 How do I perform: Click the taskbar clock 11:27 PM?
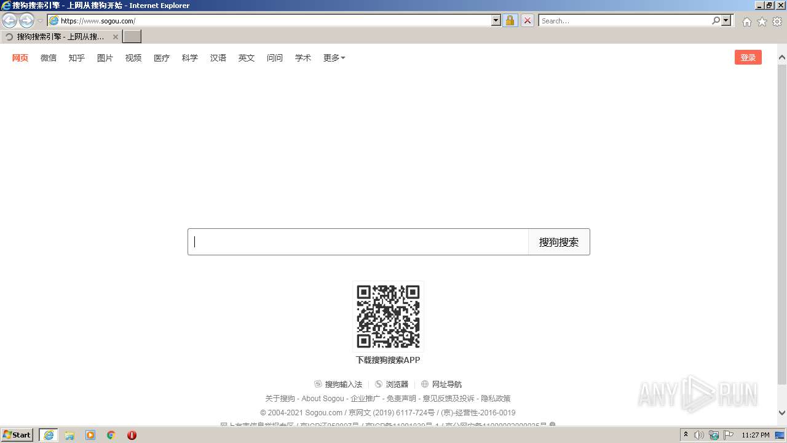756,435
